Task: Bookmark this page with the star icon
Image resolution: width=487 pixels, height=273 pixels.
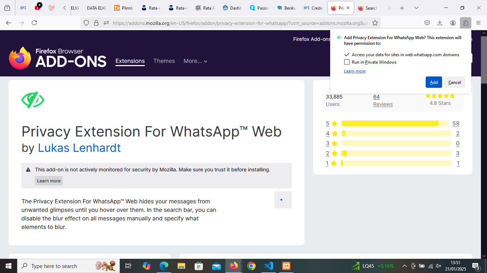Action: (375, 23)
